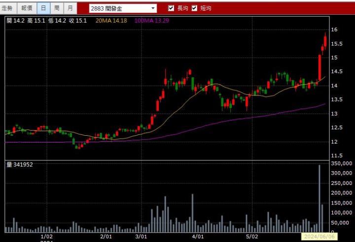Image resolution: width=355 pixels, height=242 pixels.
Task: Click the 20MA 14.18 label
Action: coord(111,21)
